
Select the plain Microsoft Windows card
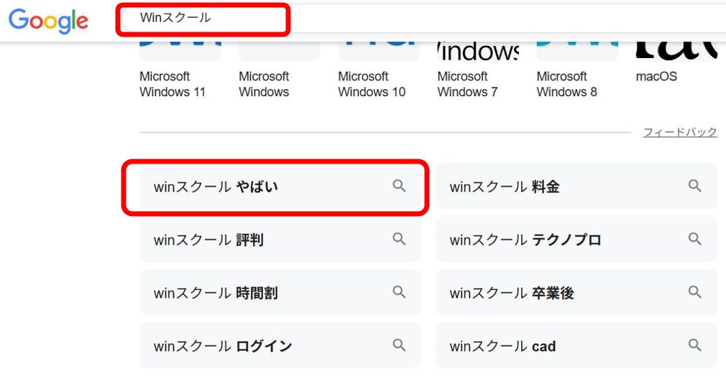point(279,70)
